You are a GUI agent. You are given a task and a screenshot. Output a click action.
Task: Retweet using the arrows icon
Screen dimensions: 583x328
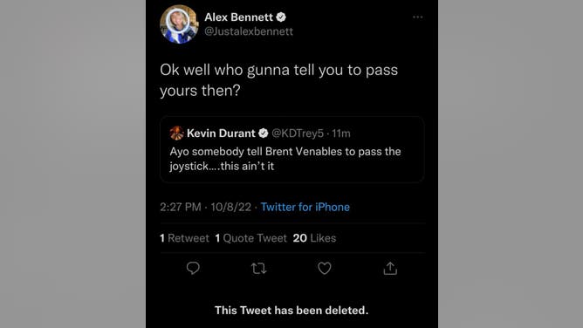click(258, 268)
